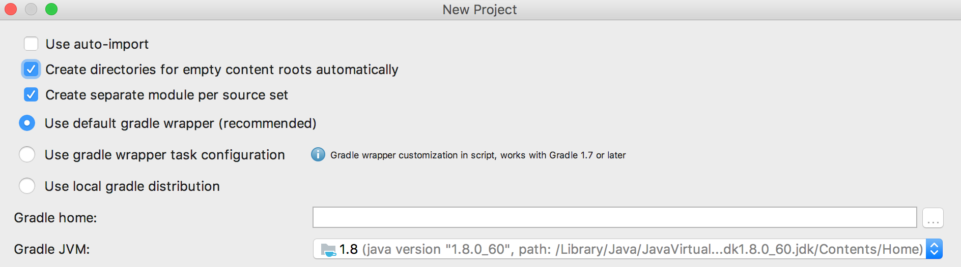The image size is (961, 267).
Task: Disable Create separate module per source set
Action: coord(31,95)
